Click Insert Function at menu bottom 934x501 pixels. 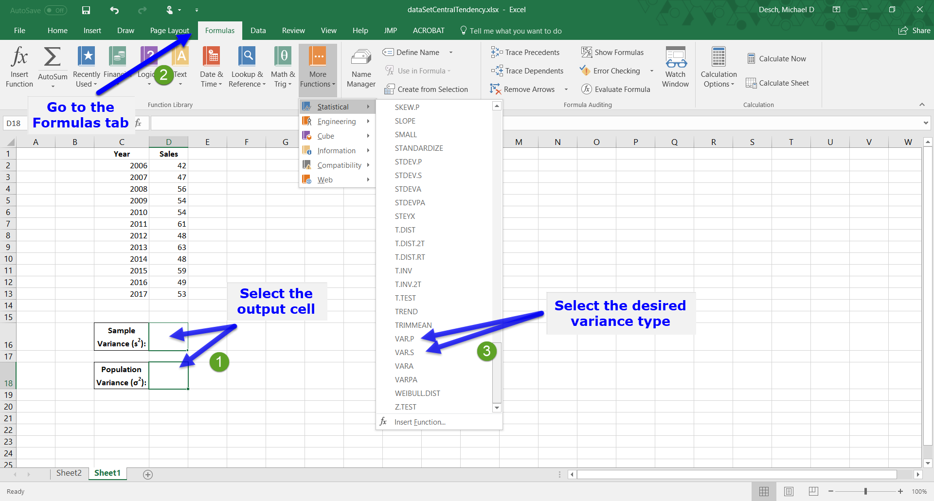[x=419, y=422]
